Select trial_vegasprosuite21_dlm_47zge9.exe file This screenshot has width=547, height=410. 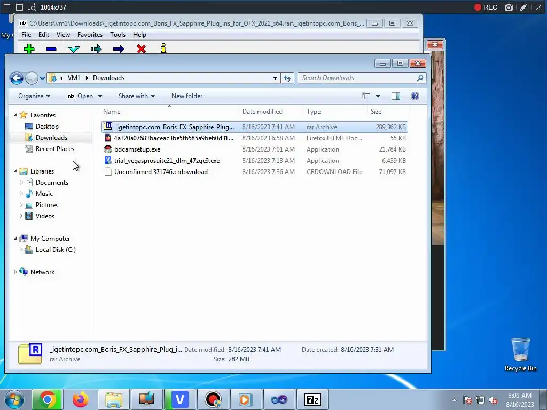click(x=255, y=161)
